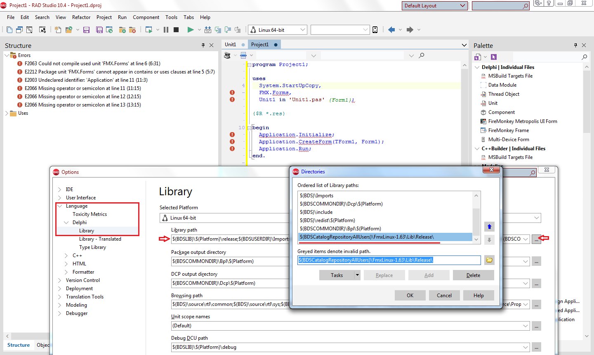Pin the Palette panel
594x355 pixels.
(575, 45)
